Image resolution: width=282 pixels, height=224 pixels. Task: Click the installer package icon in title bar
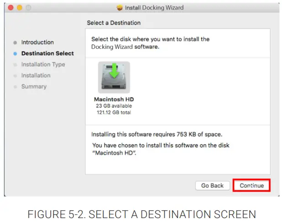click(x=120, y=8)
